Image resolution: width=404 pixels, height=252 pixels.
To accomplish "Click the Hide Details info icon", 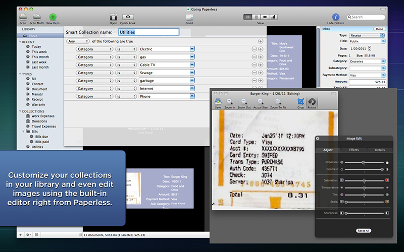I will pyautogui.click(x=335, y=17).
